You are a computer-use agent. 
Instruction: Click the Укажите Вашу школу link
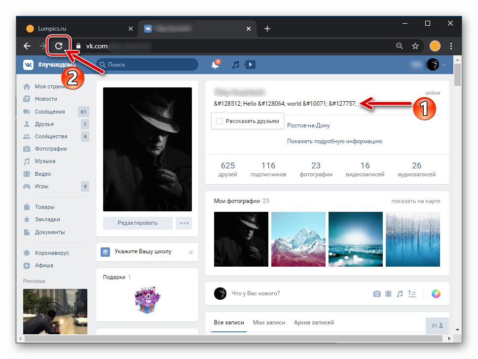(x=143, y=251)
